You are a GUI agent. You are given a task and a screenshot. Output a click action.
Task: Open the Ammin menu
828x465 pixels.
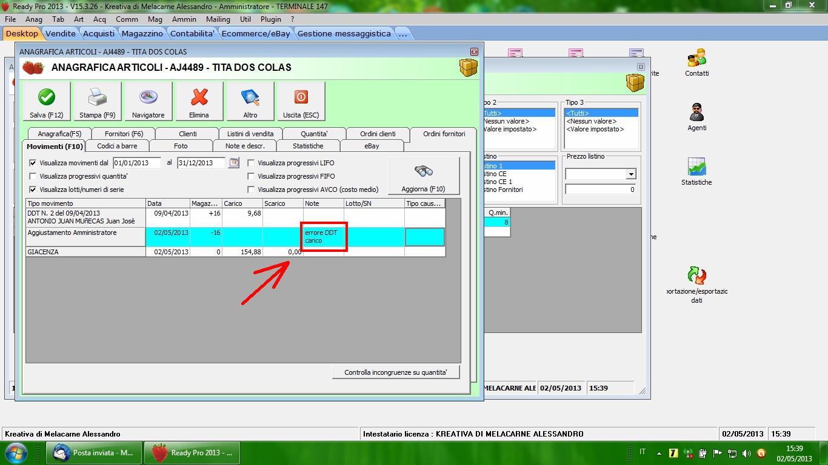coord(184,19)
